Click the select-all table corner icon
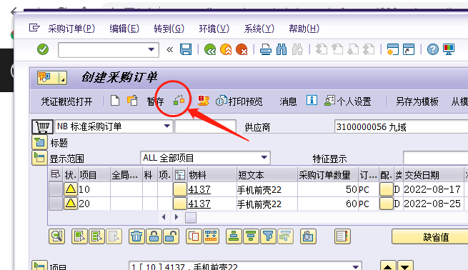Image resolution: width=468 pixels, height=270 pixels. click(x=56, y=174)
